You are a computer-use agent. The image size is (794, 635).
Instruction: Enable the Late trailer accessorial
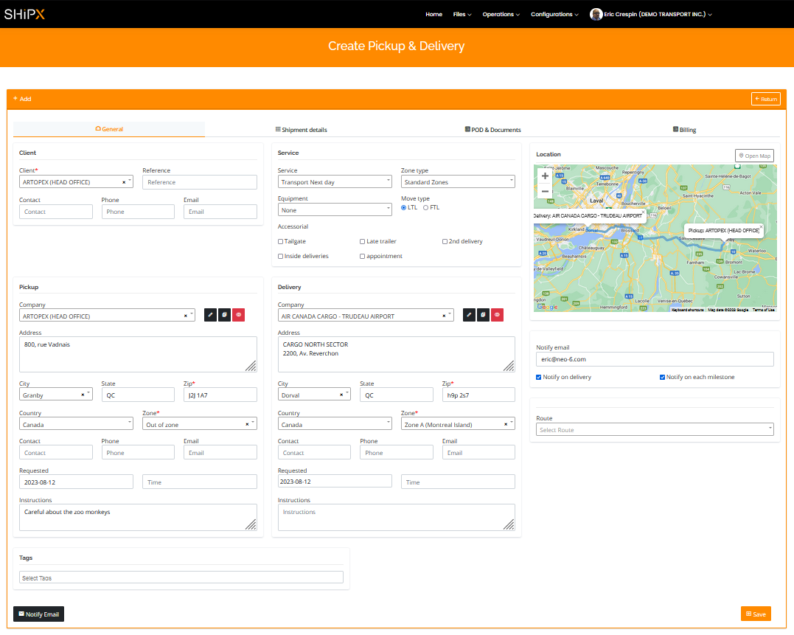tap(363, 242)
